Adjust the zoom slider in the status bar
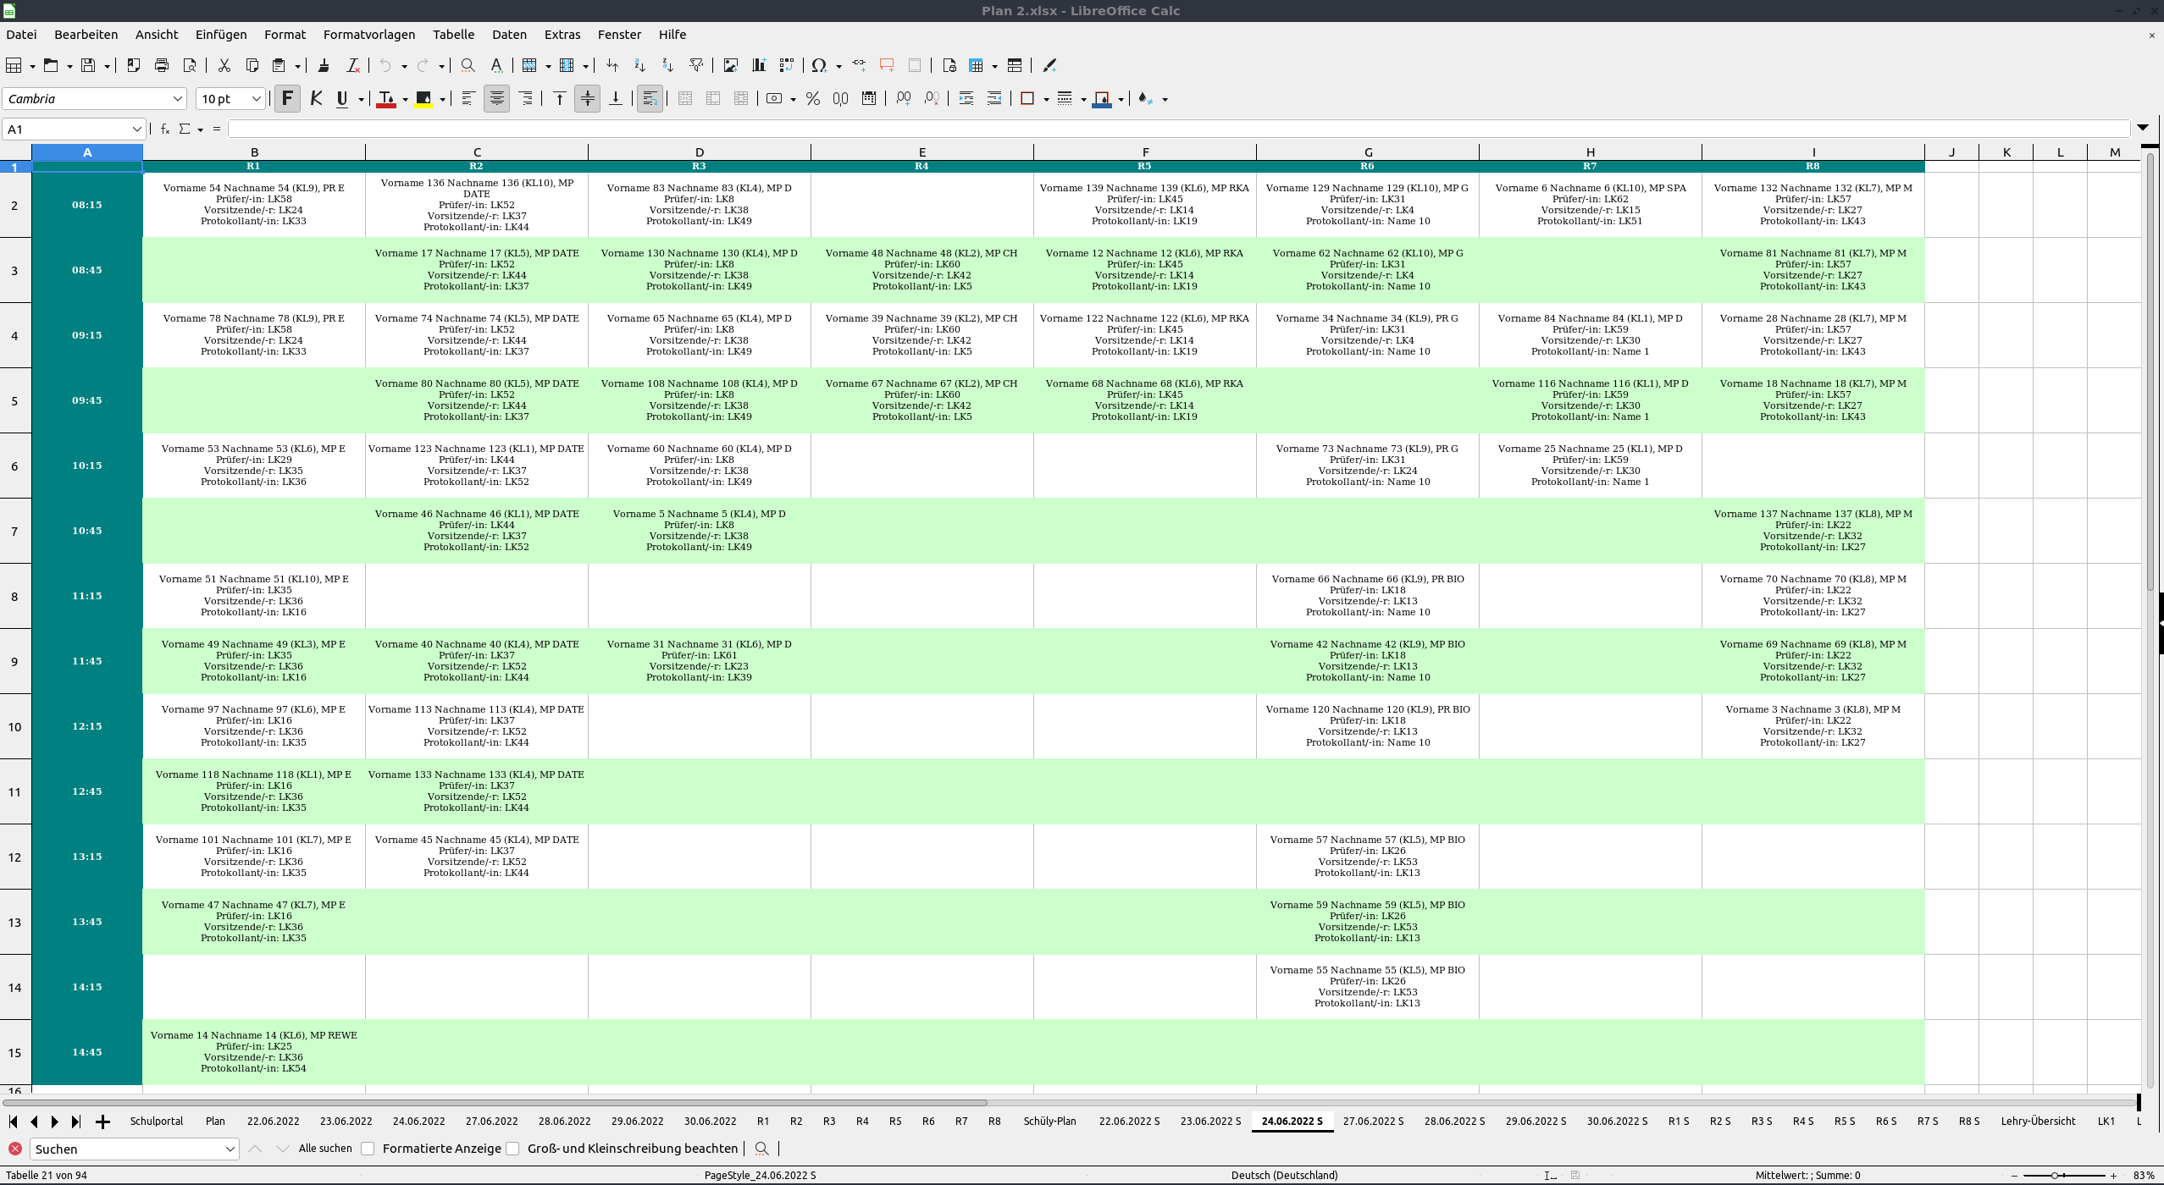This screenshot has width=2164, height=1185. pyautogui.click(x=2054, y=1175)
